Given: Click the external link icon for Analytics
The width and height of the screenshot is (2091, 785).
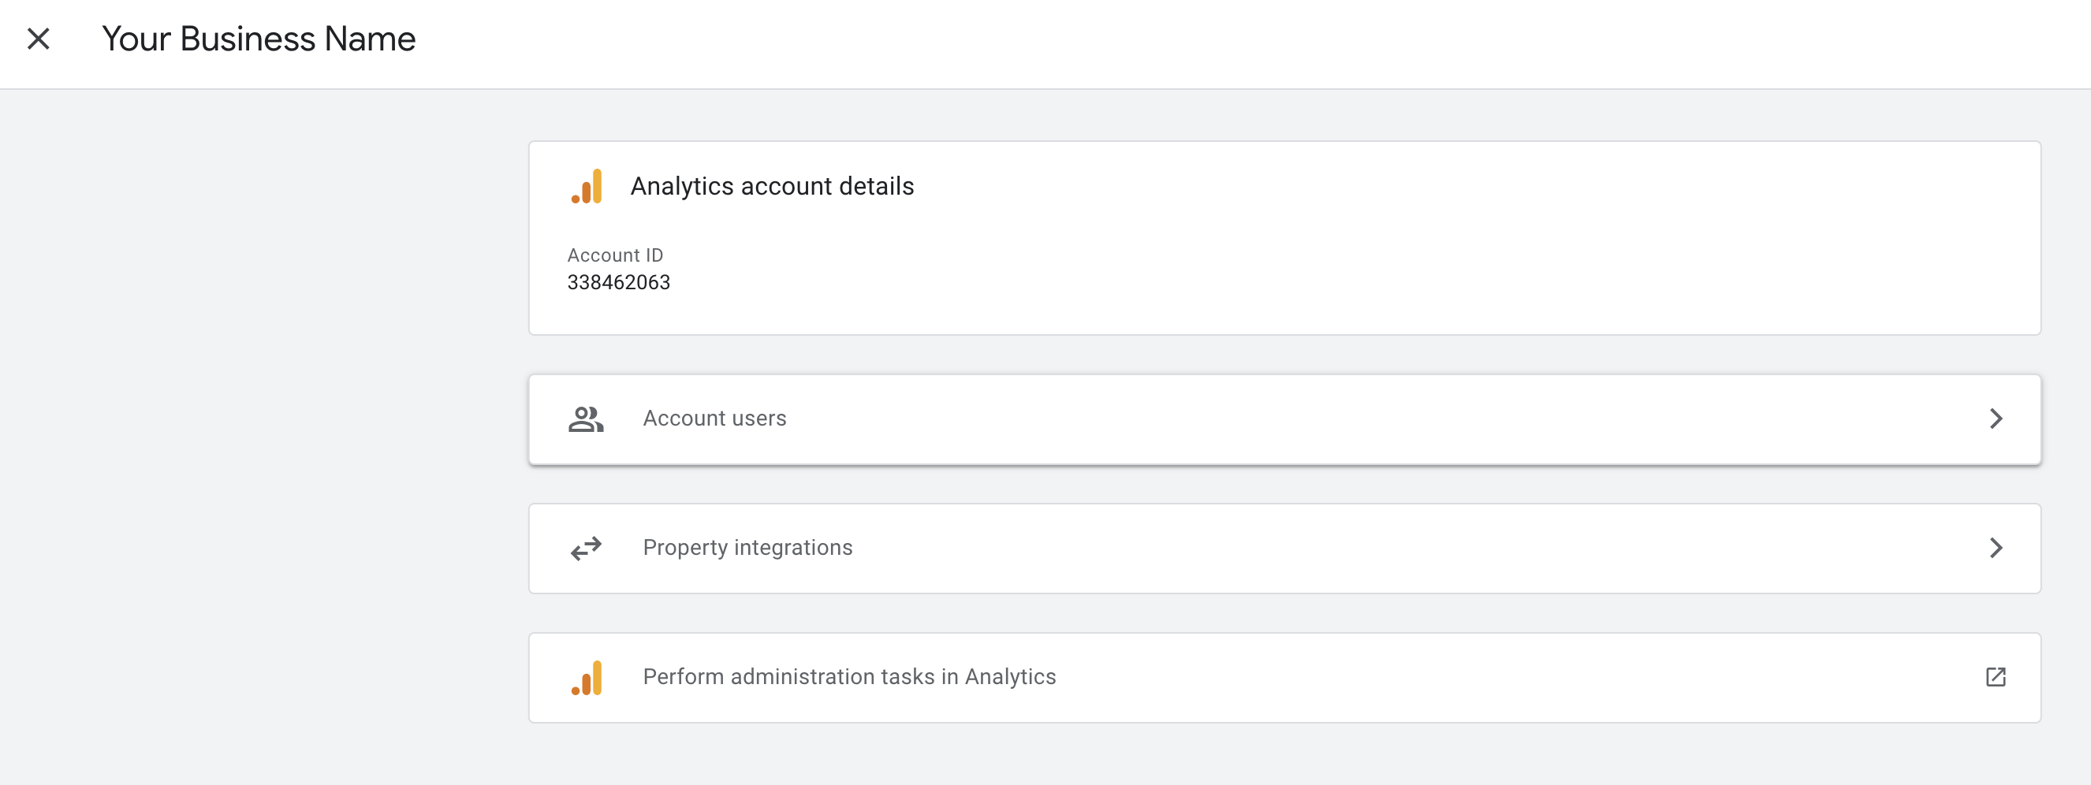Looking at the screenshot, I should click(x=1996, y=677).
